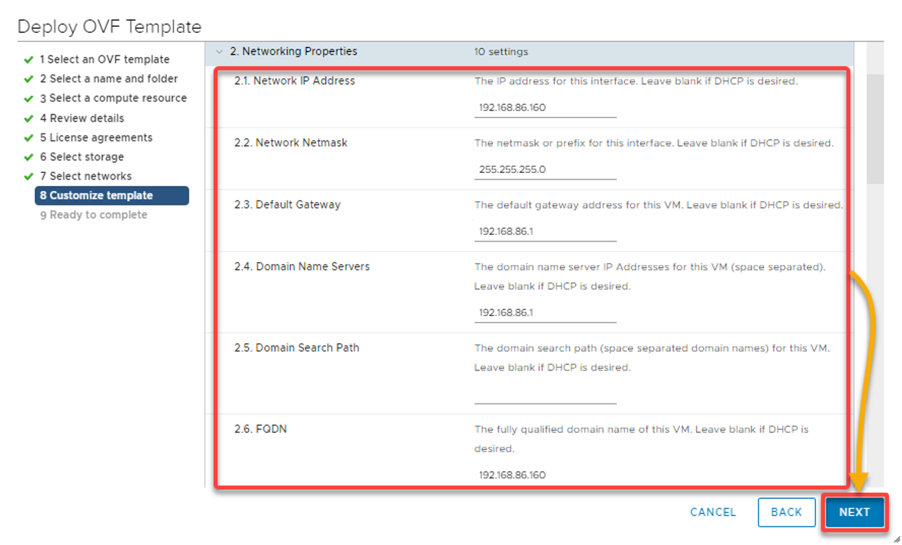Click the checkmark beside Review details
Viewport: 902px width, 545px height.
[28, 118]
